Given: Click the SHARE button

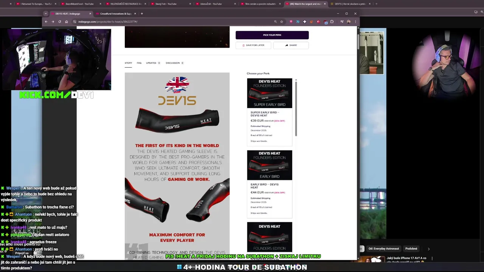Looking at the screenshot, I should coord(291,45).
